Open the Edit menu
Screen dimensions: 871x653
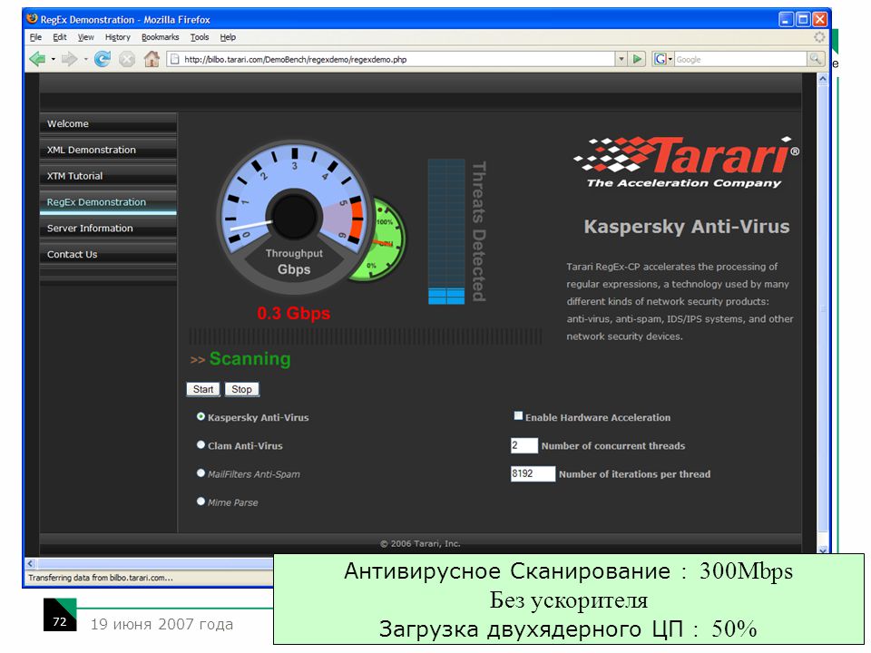(x=60, y=37)
